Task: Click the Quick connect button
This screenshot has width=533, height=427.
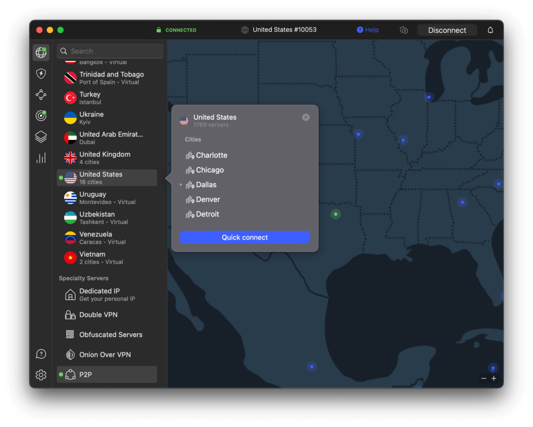Action: [245, 237]
